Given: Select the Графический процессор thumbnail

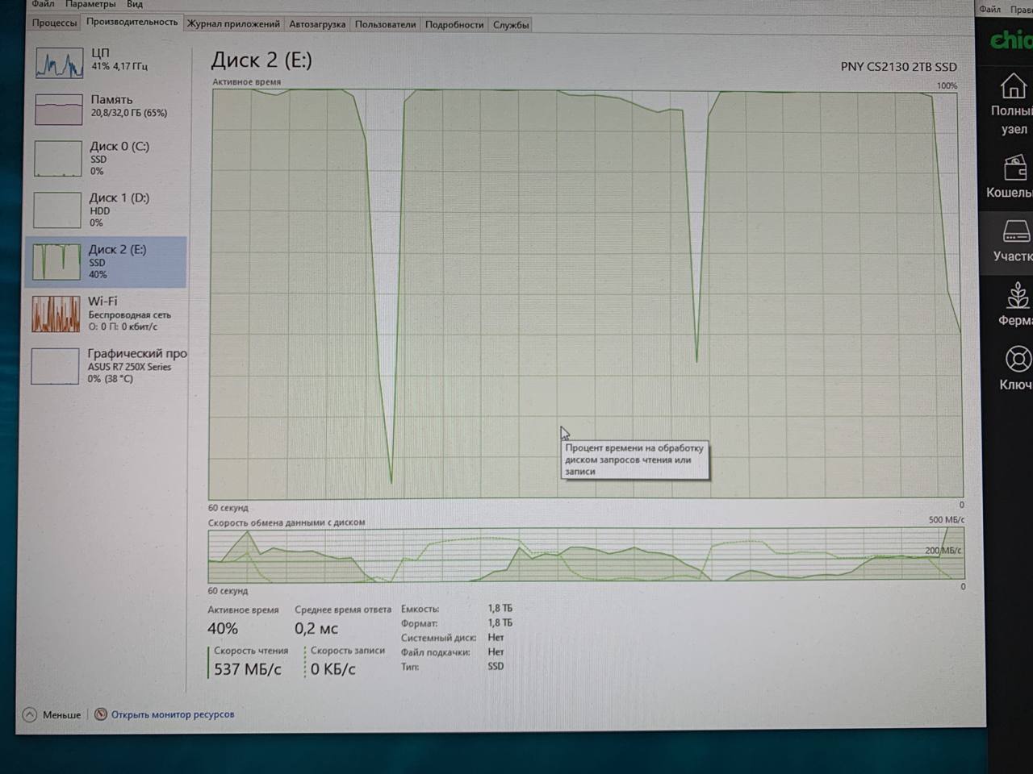Looking at the screenshot, I should click(x=55, y=366).
